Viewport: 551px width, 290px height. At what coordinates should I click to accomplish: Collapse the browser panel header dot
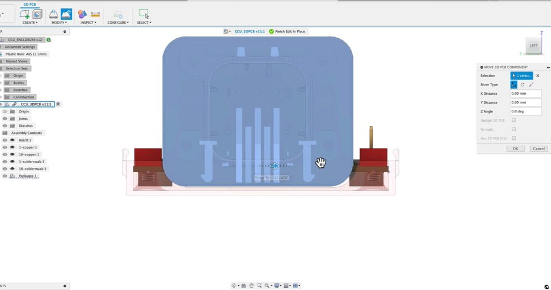(65, 32)
